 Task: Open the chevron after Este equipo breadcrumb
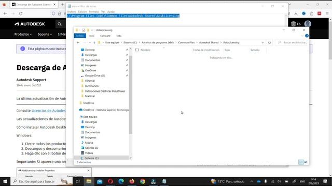[x=121, y=42]
